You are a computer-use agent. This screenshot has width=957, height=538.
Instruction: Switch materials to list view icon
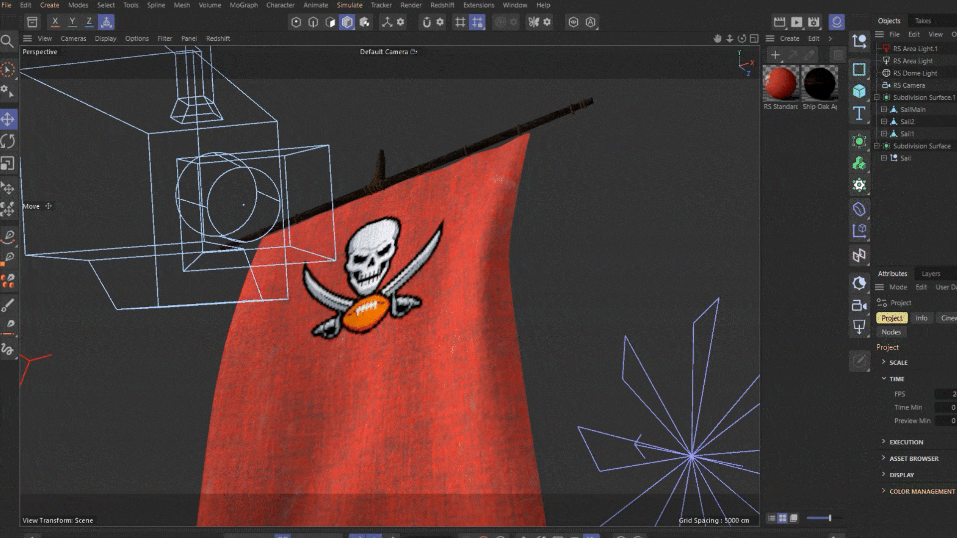[771, 518]
